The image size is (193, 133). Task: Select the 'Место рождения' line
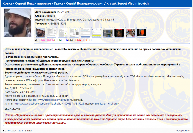(x=36, y=96)
